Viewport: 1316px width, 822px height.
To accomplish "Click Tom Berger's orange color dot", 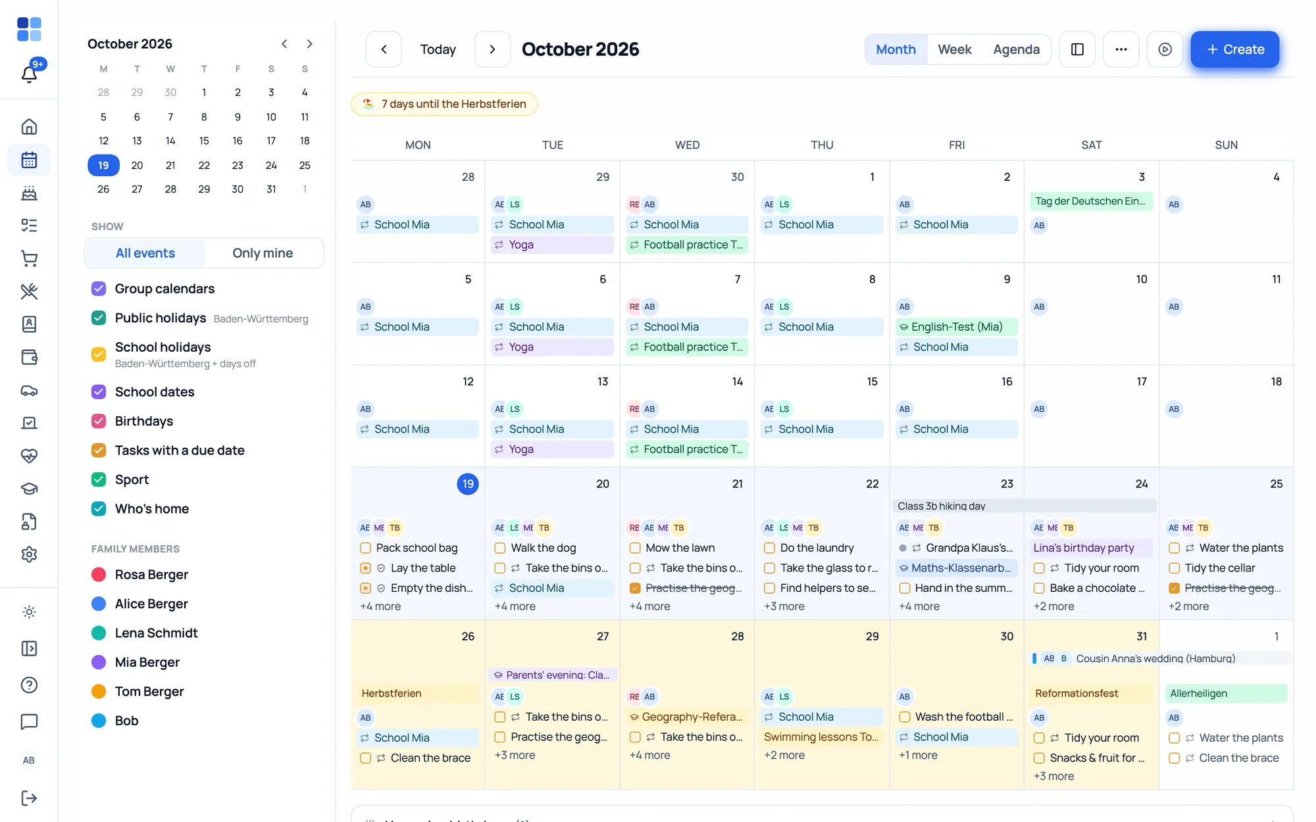I will click(x=99, y=691).
